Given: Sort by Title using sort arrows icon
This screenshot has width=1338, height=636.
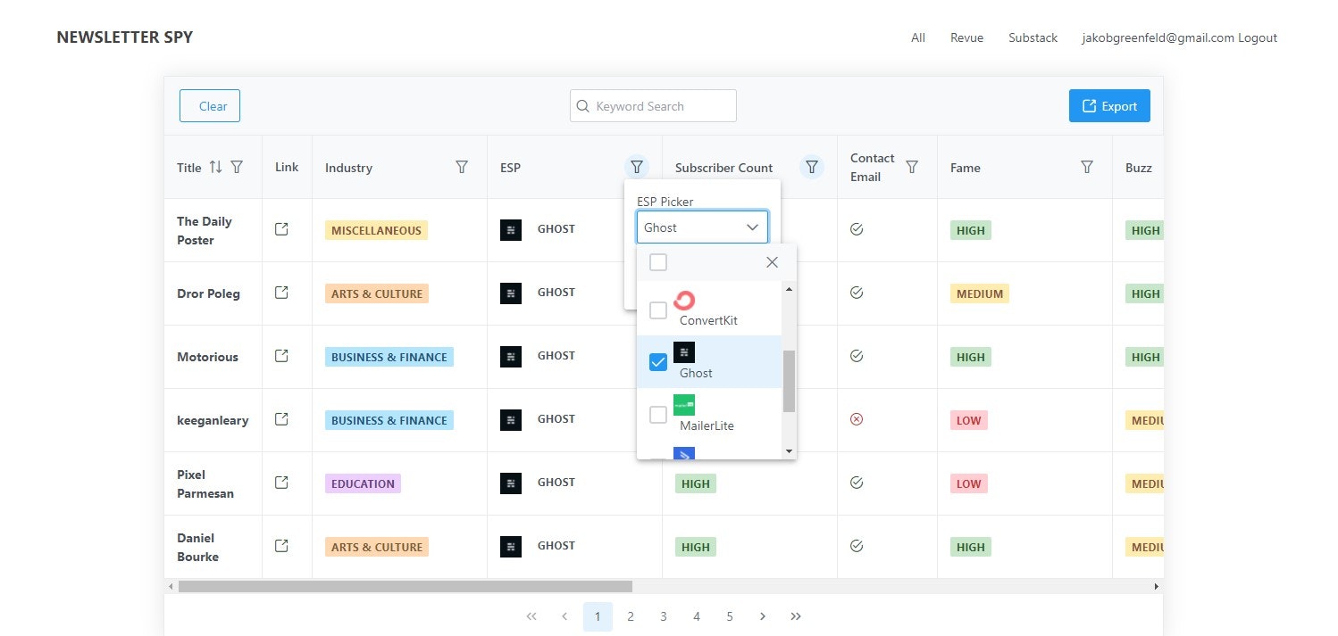Looking at the screenshot, I should point(215,167).
